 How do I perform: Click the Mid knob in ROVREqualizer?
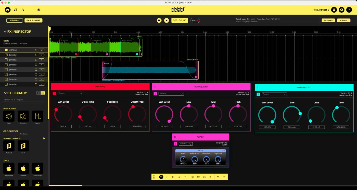pos(213,114)
